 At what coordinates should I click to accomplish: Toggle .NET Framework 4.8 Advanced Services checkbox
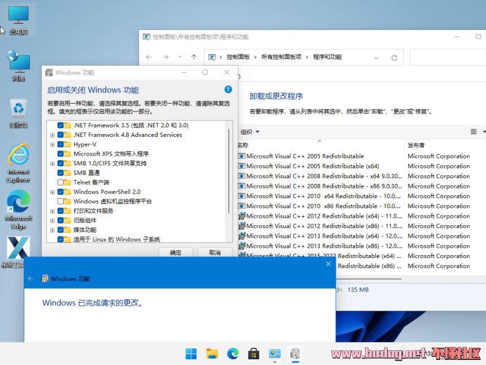pyautogui.click(x=60, y=135)
